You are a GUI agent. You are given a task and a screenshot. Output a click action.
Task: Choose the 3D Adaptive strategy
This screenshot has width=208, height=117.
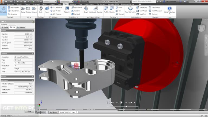tap(67, 10)
